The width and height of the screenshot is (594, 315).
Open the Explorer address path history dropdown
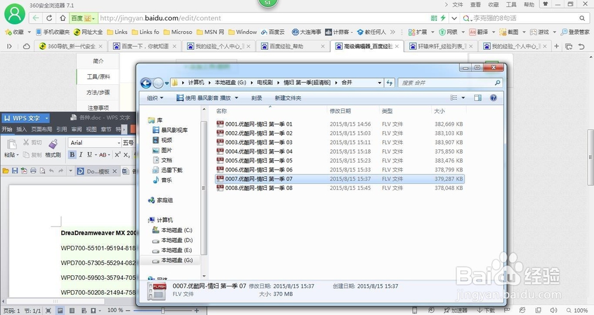click(379, 83)
